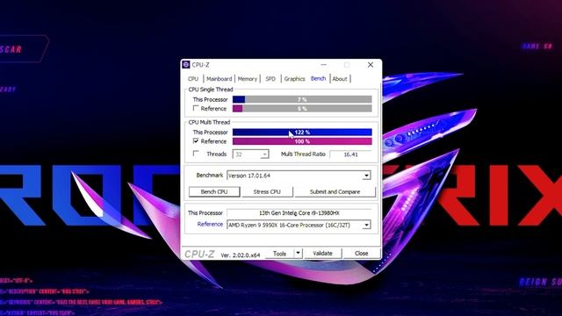
Task: Click the Multi Thread 100 % reference bar
Action: tap(302, 141)
